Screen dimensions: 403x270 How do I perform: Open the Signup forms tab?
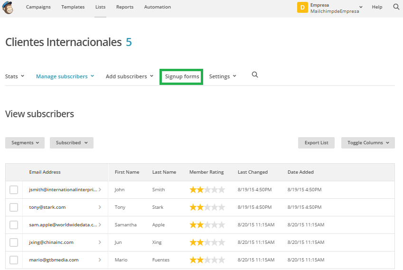182,76
